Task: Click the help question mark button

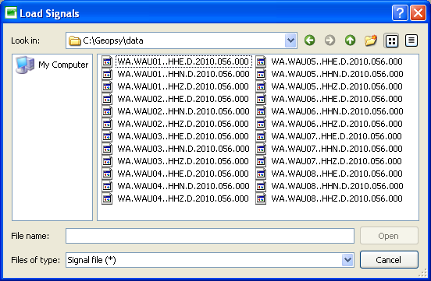Action: pyautogui.click(x=400, y=13)
